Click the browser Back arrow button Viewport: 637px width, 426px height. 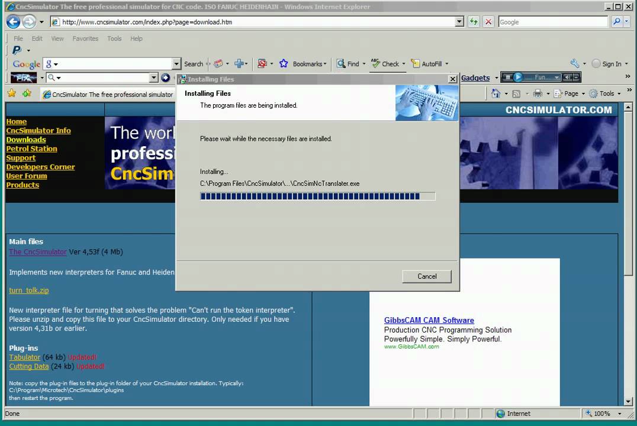(x=13, y=21)
